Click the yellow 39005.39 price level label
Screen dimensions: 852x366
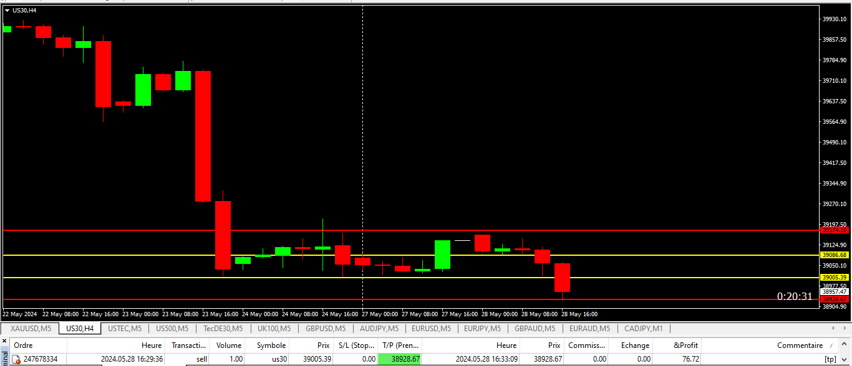coord(835,278)
